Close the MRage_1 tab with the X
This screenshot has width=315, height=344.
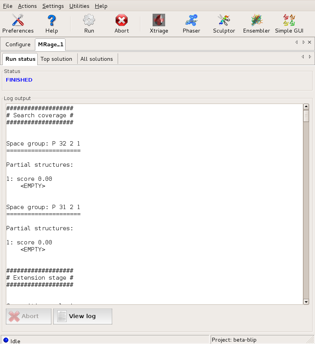(310, 42)
